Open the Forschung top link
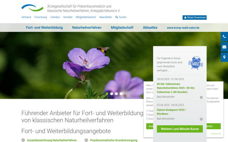The width and height of the screenshot is (228, 142). 41,17
